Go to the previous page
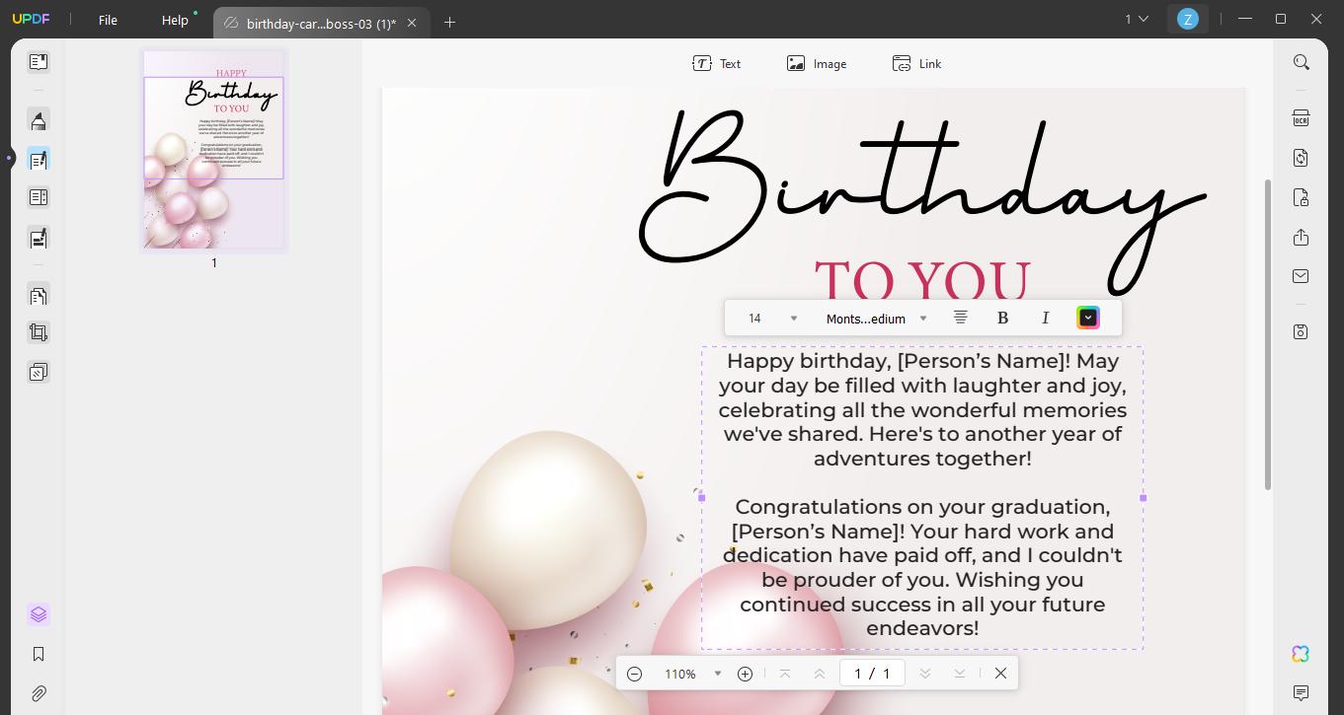Screen dimensions: 1344x715 pyautogui.click(x=819, y=674)
